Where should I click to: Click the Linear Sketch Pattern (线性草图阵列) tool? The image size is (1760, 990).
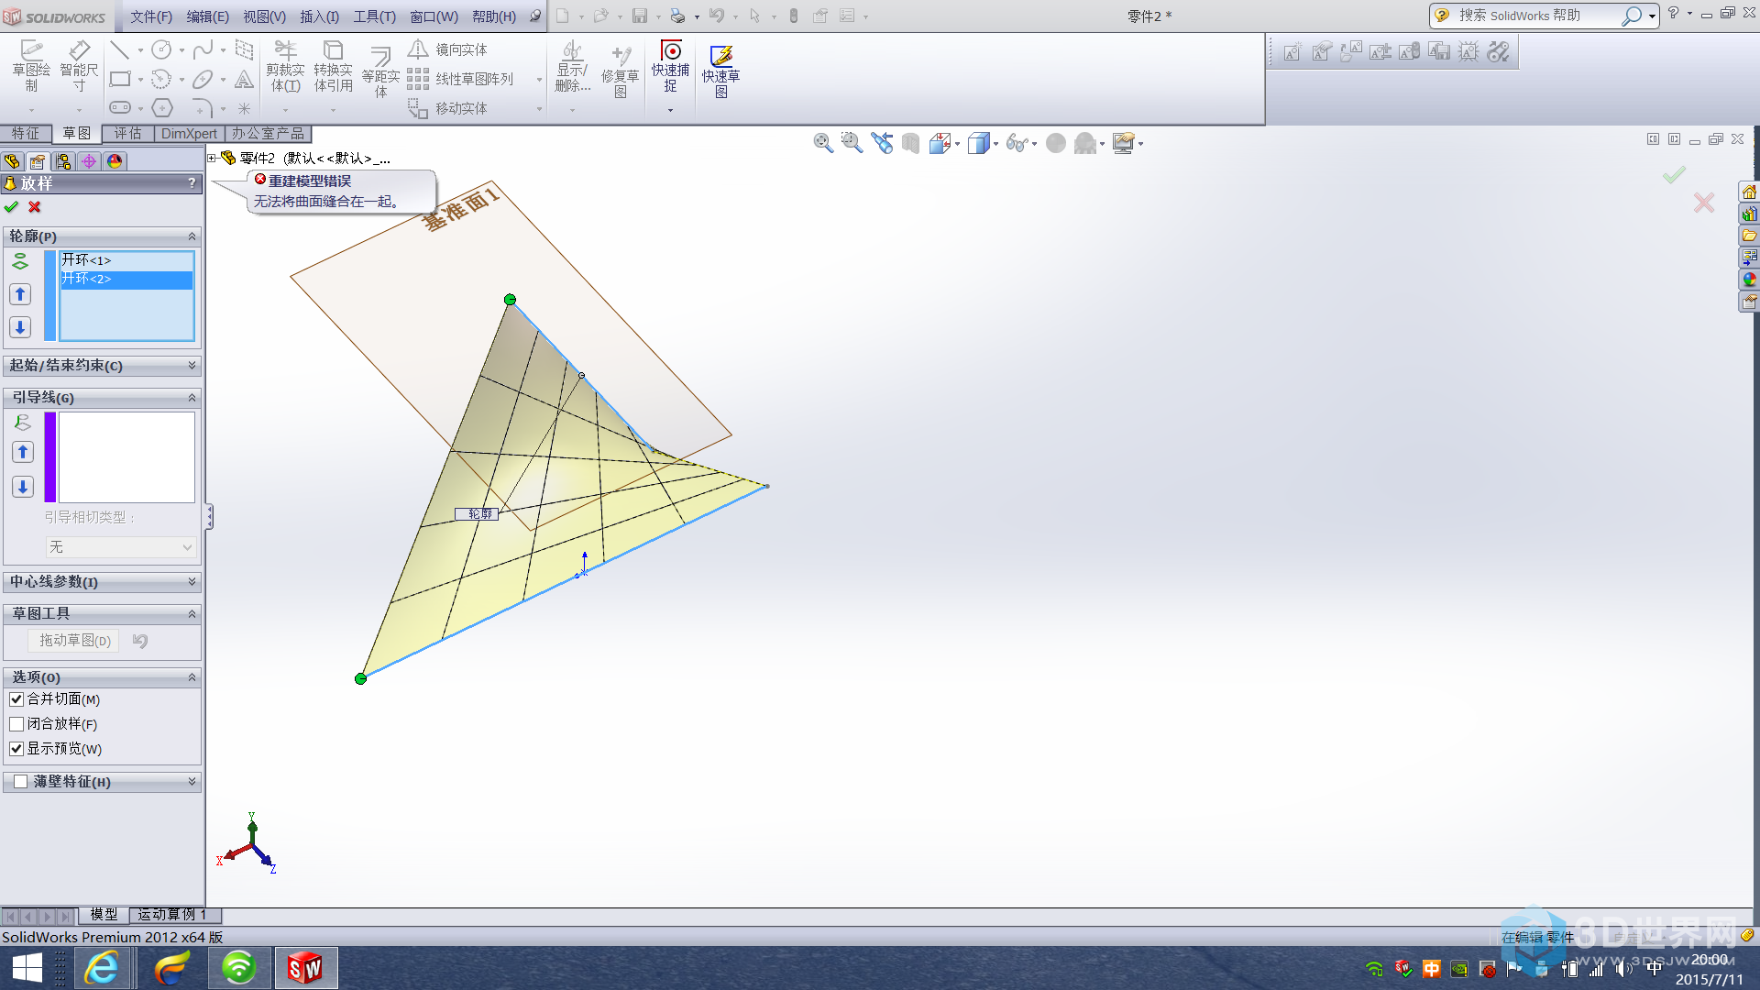[x=461, y=79]
